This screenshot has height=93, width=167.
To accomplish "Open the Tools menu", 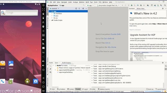I will coord(96,2).
